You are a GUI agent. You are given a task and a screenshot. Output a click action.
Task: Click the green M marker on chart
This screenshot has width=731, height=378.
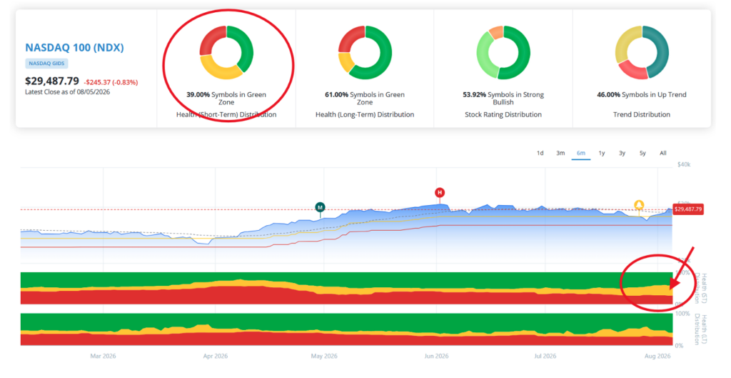click(x=320, y=207)
